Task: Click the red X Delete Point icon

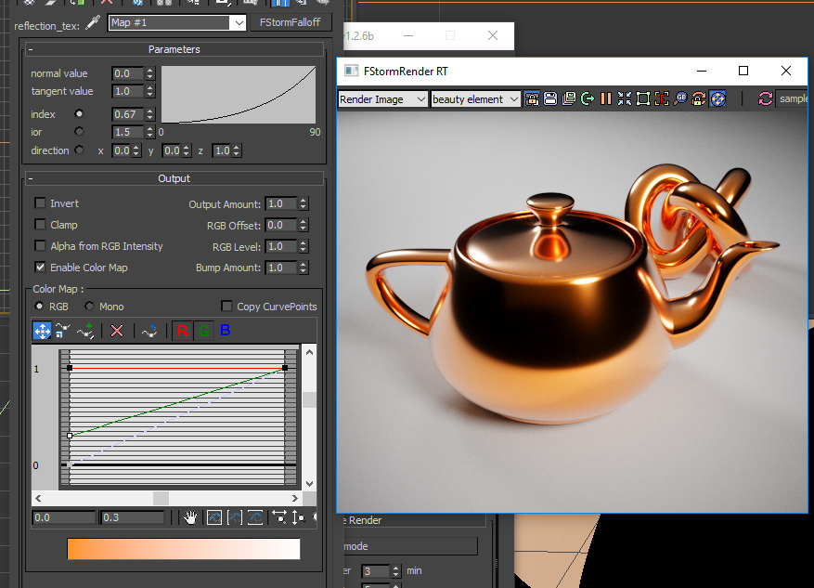Action: [117, 331]
